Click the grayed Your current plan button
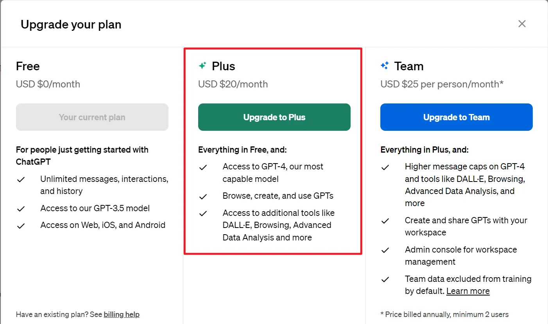548x324 pixels. coord(92,117)
